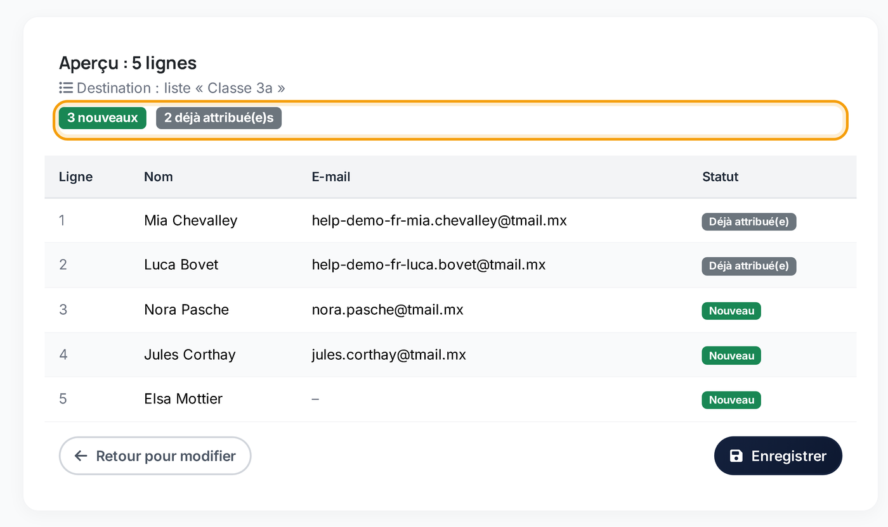Click Jules Corthay's Nouveau status badge
This screenshot has width=888, height=527.
coord(731,355)
